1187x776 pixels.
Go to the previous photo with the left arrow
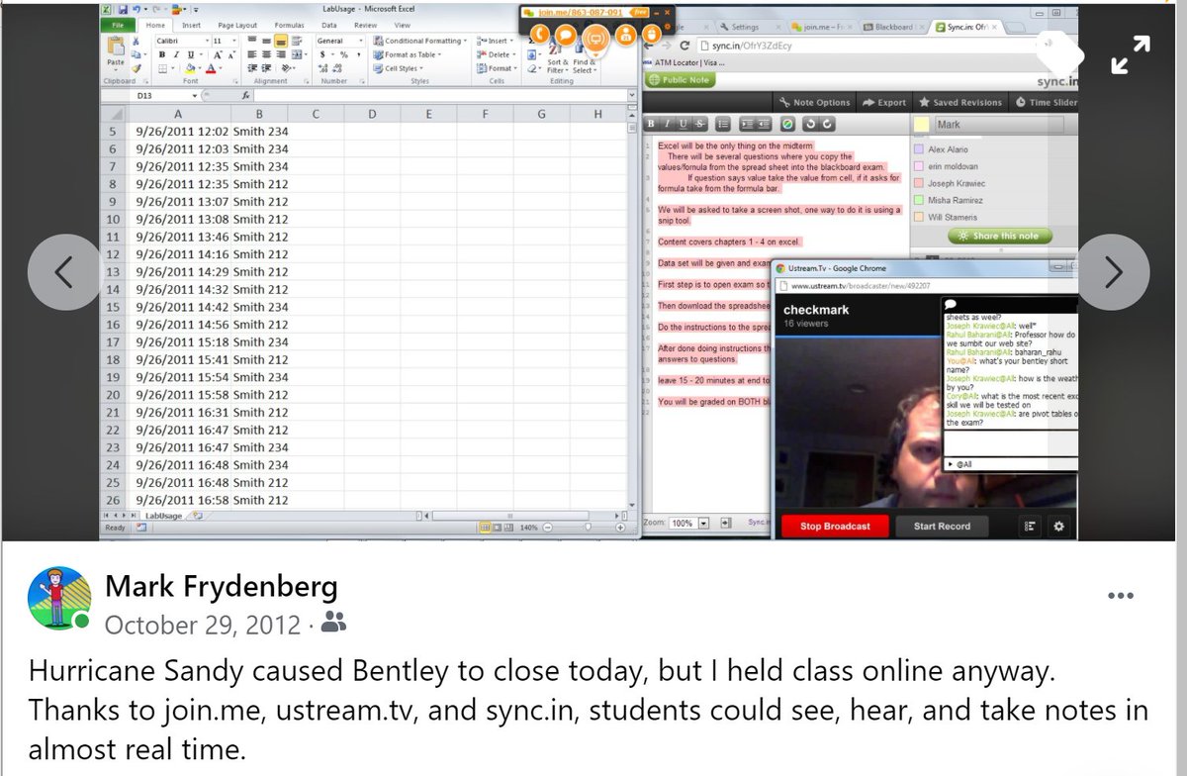pyautogui.click(x=63, y=272)
